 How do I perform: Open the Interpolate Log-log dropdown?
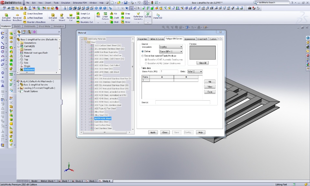point(171,47)
